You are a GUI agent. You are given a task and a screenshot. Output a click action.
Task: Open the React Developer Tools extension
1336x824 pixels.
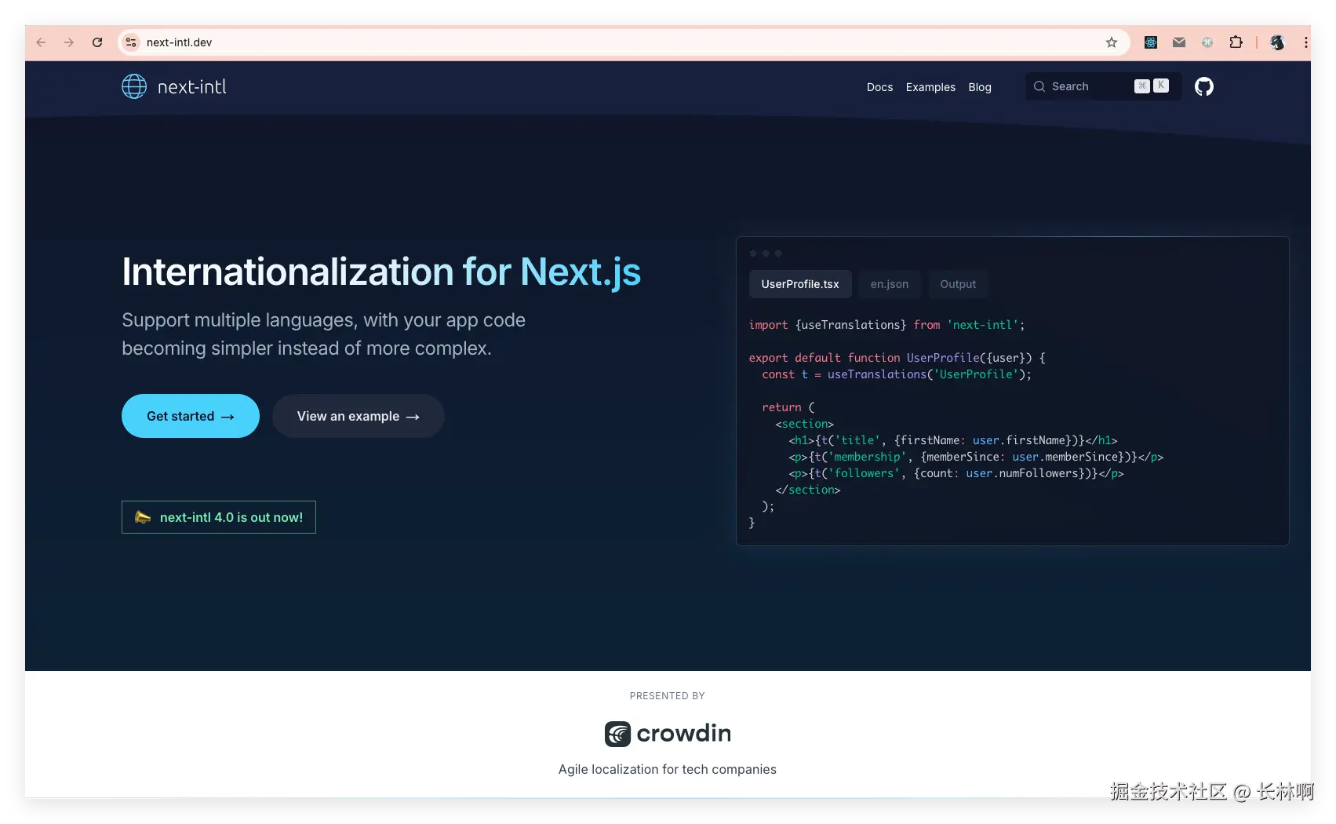point(1151,42)
